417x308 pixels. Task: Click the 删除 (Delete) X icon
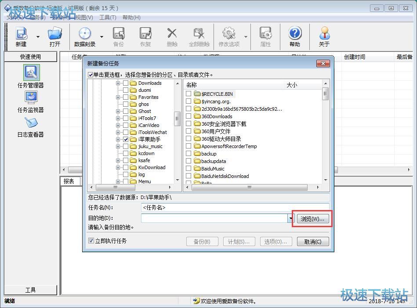172,36
